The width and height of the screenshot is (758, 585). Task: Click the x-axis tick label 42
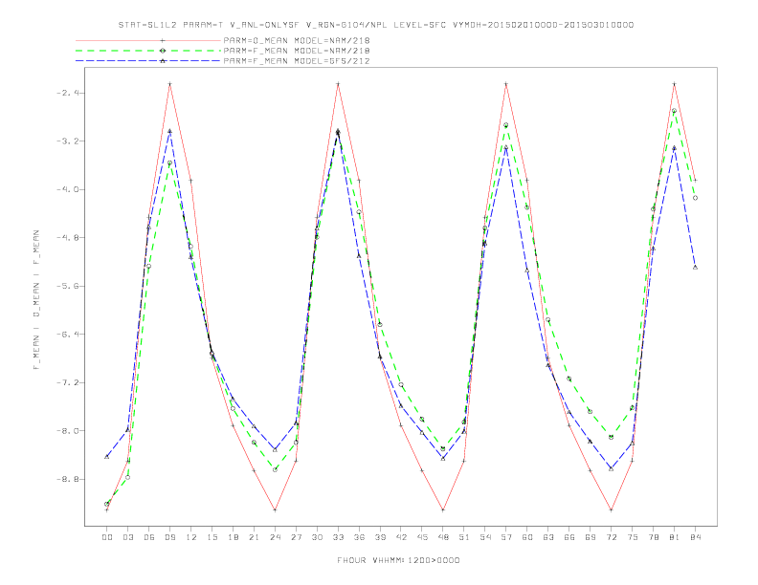[x=401, y=537]
